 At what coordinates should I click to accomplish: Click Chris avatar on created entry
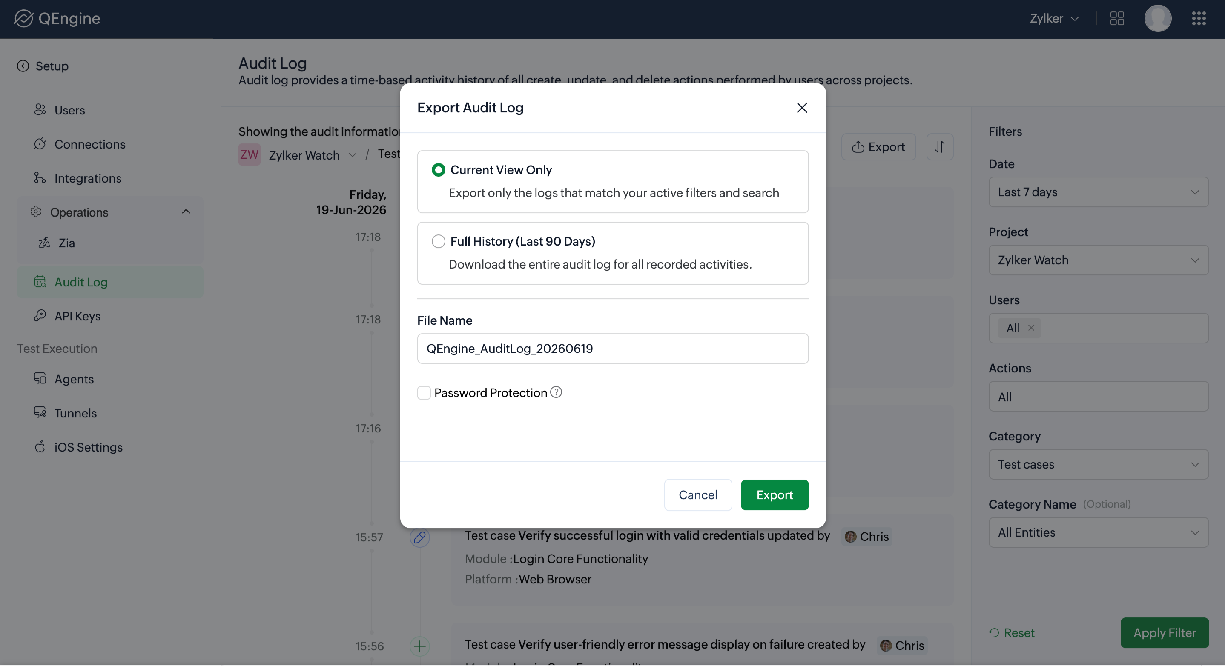point(886,646)
